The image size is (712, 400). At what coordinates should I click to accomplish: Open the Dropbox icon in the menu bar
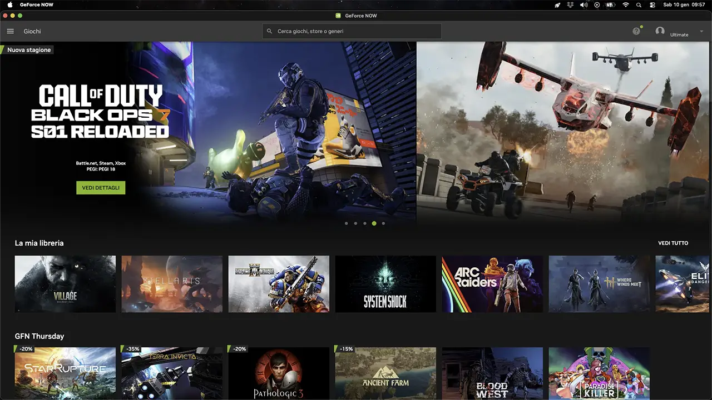coord(570,4)
